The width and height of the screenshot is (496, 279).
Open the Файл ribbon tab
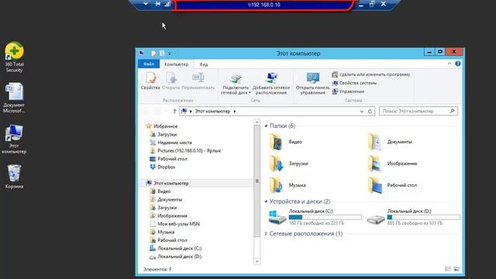(148, 64)
